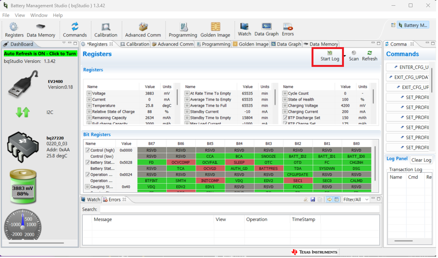This screenshot has height=258, width=438.
Task: Close the Errors tab
Action: pos(124,199)
